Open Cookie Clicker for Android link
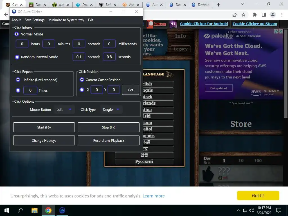The image size is (288, 216). (x=204, y=24)
